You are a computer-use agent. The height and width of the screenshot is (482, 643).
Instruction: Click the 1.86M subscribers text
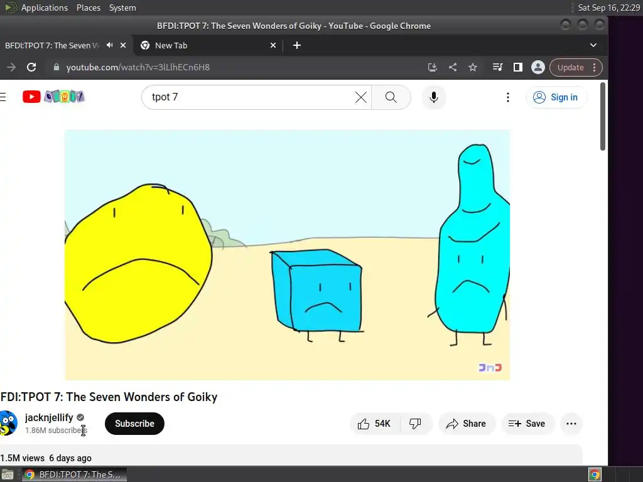click(56, 431)
